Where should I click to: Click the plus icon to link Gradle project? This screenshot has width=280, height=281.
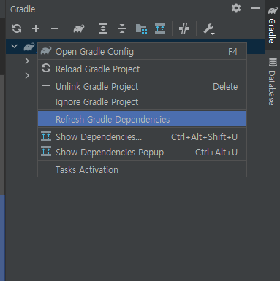tap(36, 28)
